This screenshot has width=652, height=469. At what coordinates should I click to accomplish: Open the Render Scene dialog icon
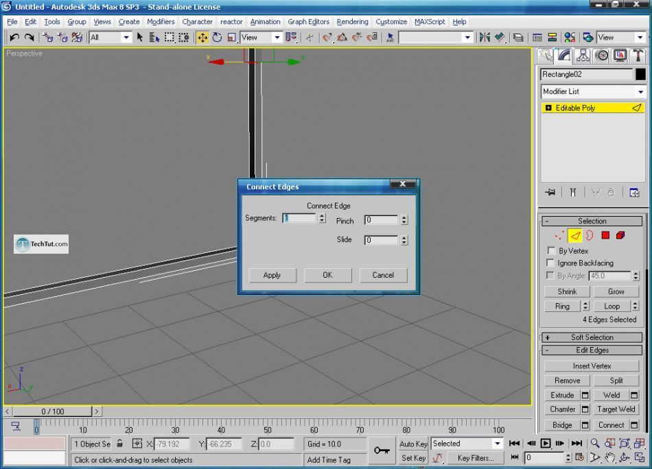pos(587,38)
